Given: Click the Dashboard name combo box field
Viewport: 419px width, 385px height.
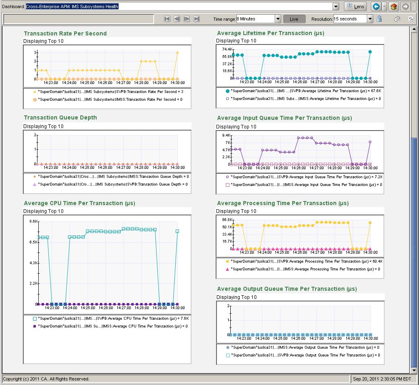Looking at the screenshot, I should click(x=179, y=7).
